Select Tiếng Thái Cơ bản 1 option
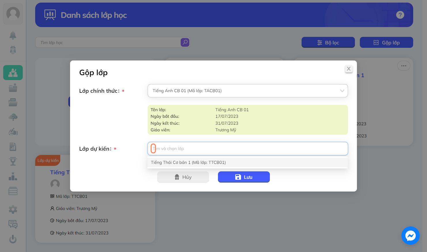The width and height of the screenshot is (427, 252). [x=248, y=162]
